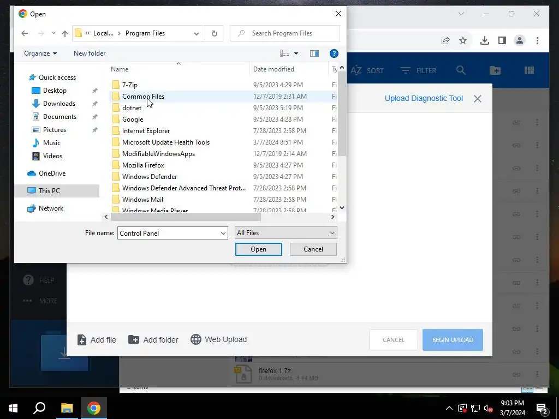This screenshot has height=419, width=559.
Task: Click the page's magnifier search icon
Action: click(x=461, y=70)
